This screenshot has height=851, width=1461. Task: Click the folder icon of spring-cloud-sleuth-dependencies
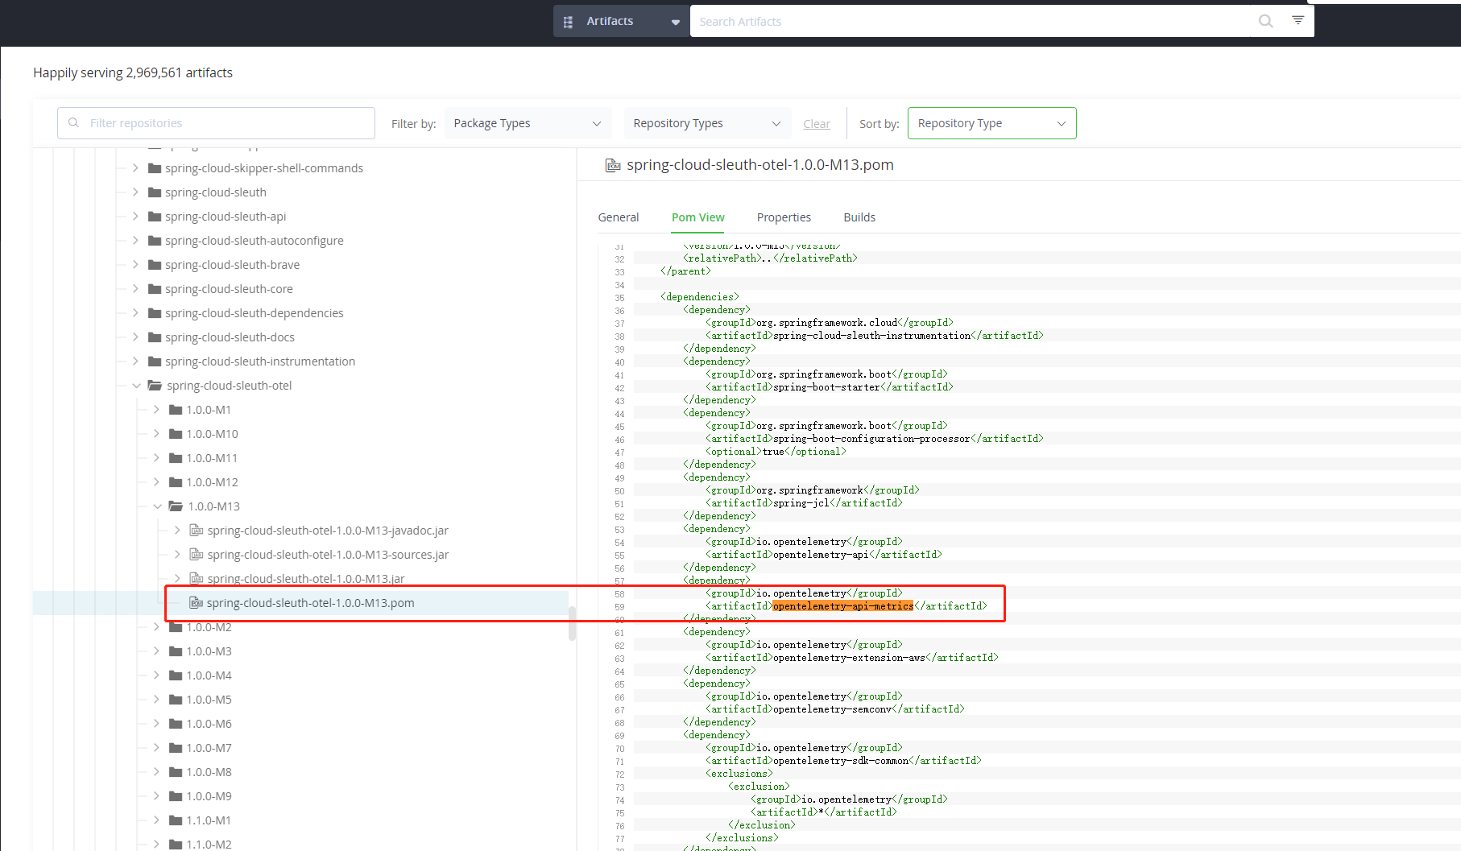(154, 312)
